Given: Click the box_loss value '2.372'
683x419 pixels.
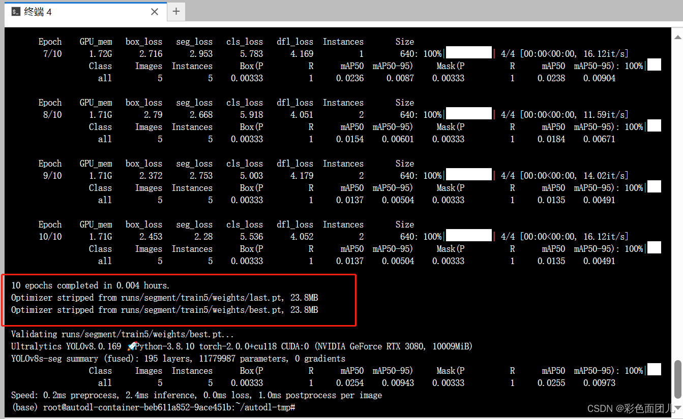Looking at the screenshot, I should 151,176.
